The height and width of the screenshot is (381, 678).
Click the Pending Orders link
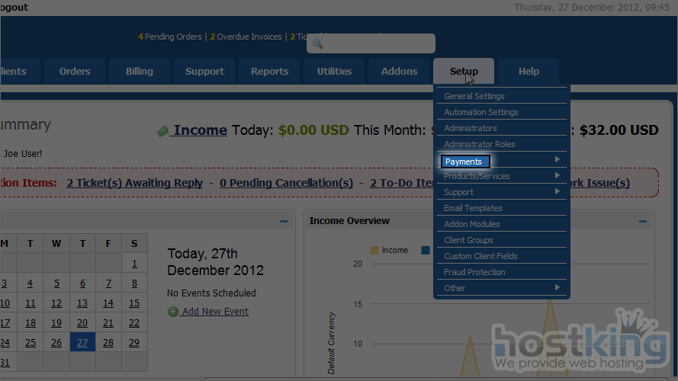point(172,37)
